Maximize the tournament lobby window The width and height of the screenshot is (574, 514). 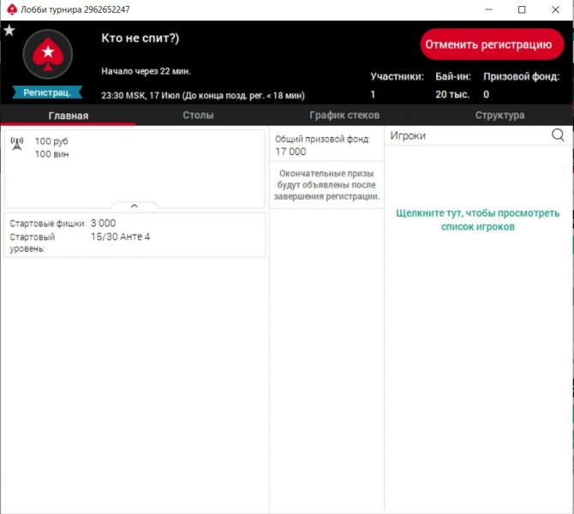point(521,9)
